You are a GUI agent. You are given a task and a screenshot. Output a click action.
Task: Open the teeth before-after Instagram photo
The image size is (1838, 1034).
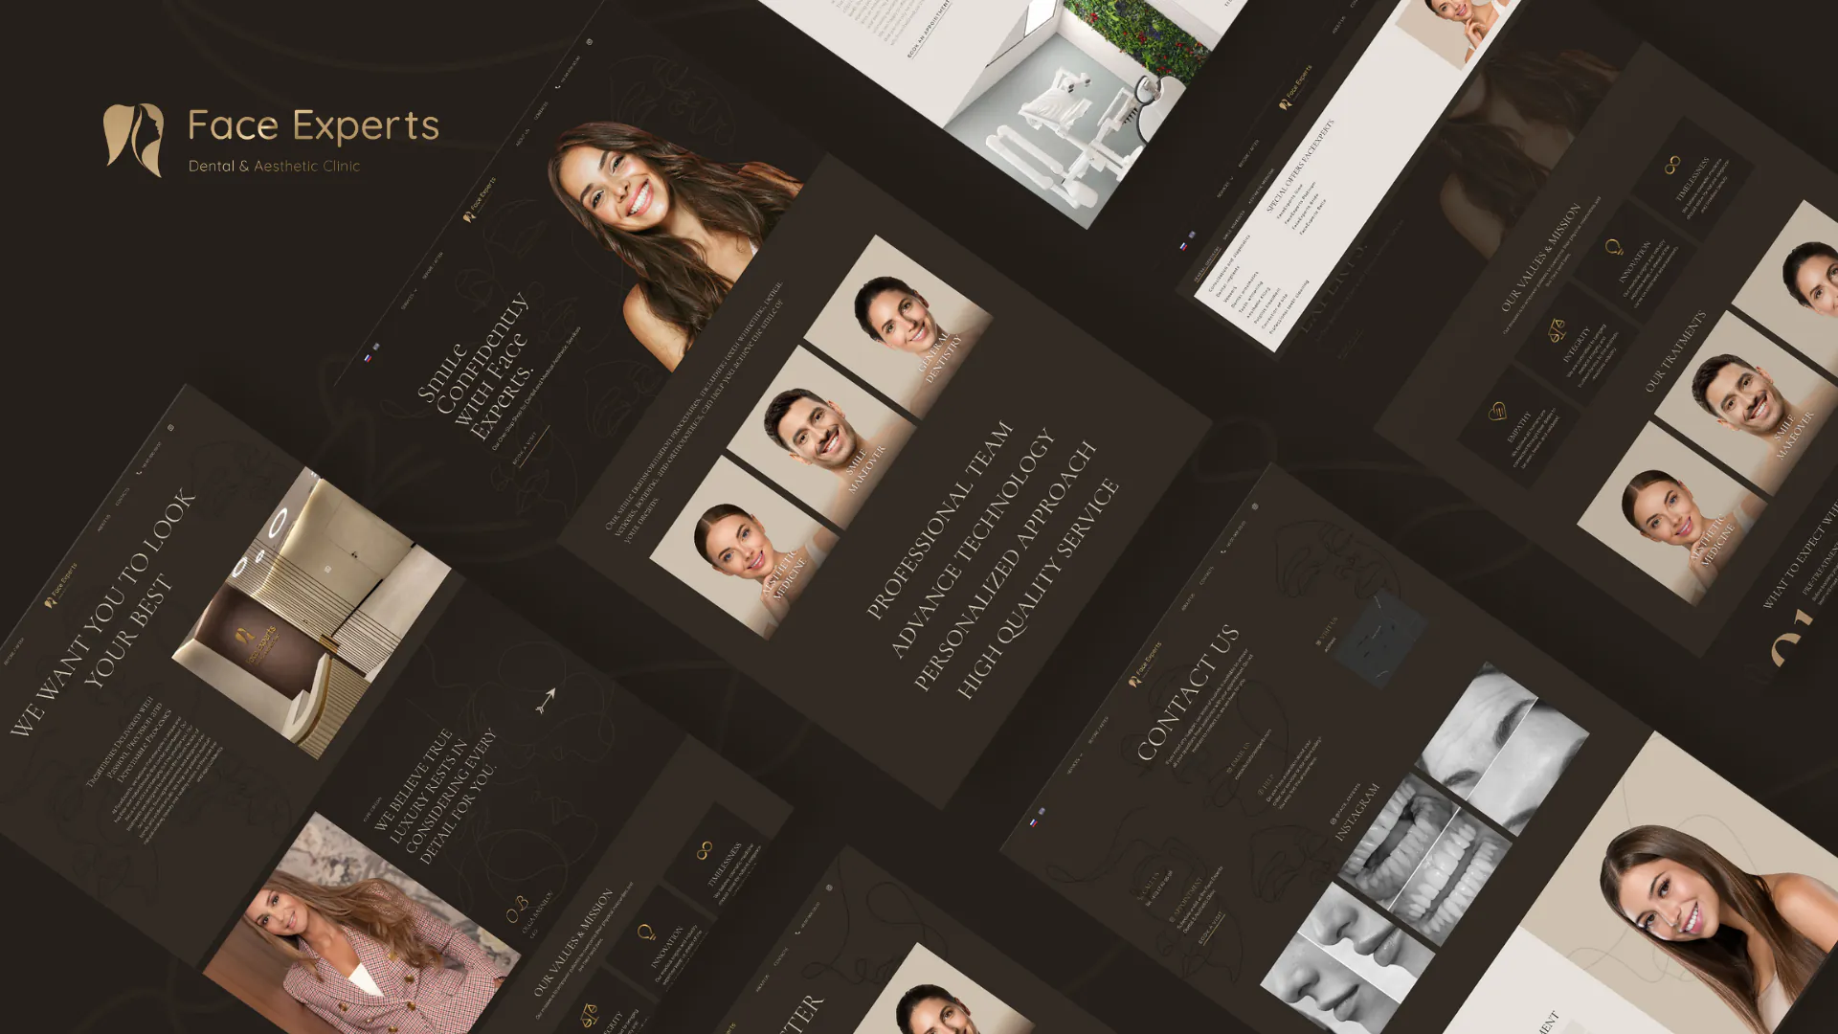pyautogui.click(x=1424, y=859)
